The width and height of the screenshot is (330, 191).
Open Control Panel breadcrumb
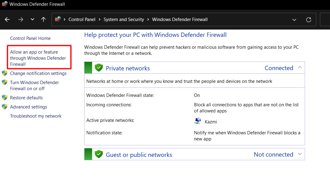(x=82, y=19)
